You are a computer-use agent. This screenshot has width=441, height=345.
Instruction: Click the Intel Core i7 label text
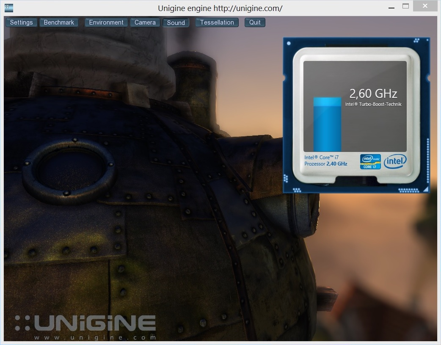coord(322,157)
